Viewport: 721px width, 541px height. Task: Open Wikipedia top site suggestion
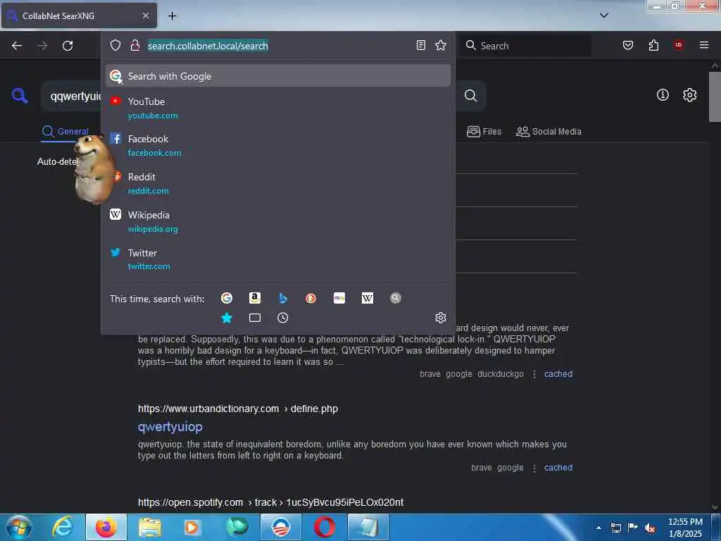pyautogui.click(x=277, y=222)
